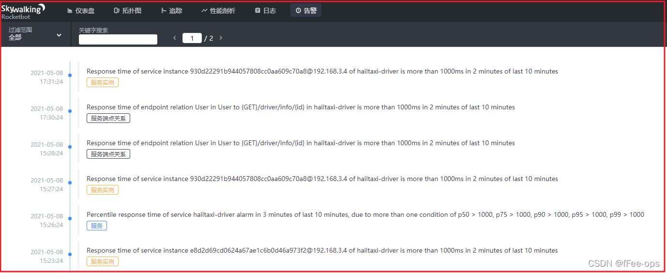This screenshot has width=667, height=273.
Task: Select endpoint relation alarm message at 17:30:24
Action: pyautogui.click(x=301, y=107)
